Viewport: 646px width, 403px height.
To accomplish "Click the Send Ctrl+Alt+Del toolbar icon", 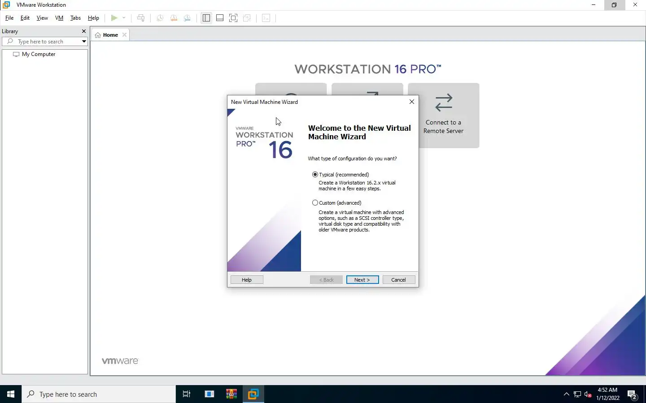I will [141, 18].
